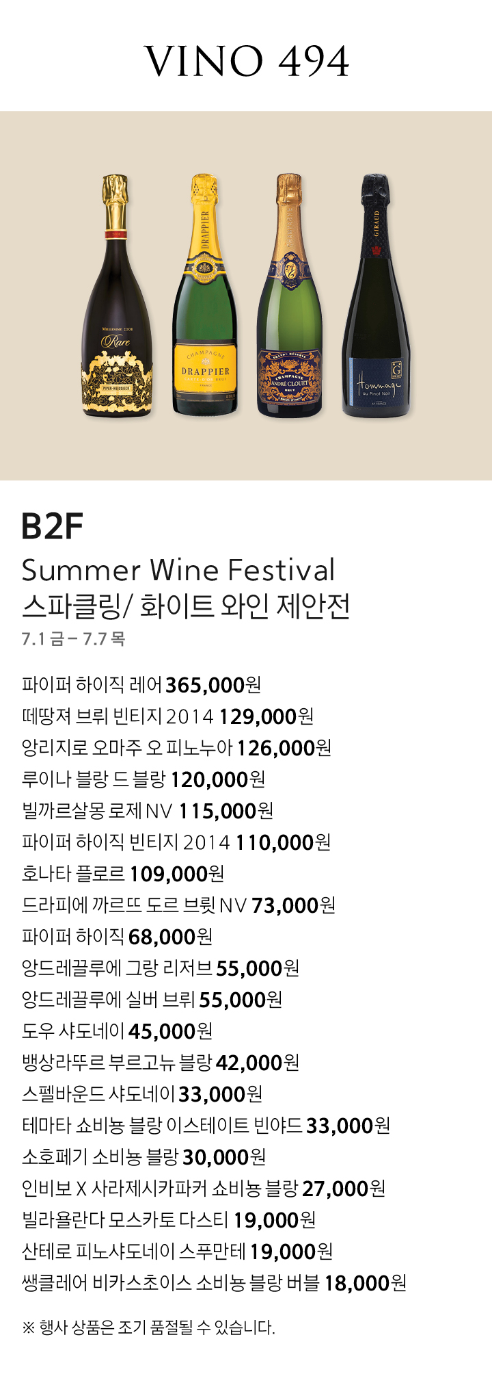Image resolution: width=492 pixels, height=1387 pixels.
Task: Click the Summer Wine Festival heading
Action: 178,570
